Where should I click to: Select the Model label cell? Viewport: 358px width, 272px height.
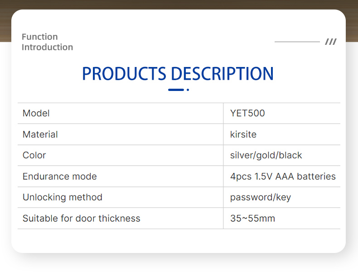point(36,113)
